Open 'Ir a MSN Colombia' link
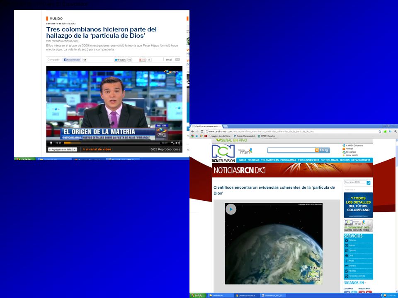The image size is (398, 298). [352, 146]
